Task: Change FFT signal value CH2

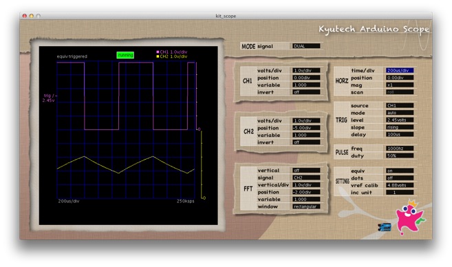Action: [x=306, y=178]
